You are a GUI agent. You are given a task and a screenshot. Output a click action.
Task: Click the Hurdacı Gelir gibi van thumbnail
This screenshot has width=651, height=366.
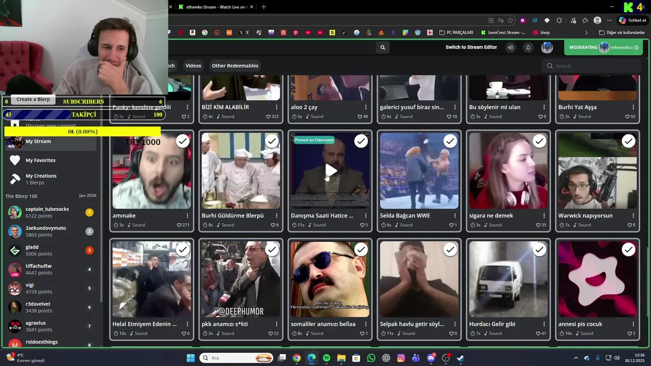coord(508,279)
